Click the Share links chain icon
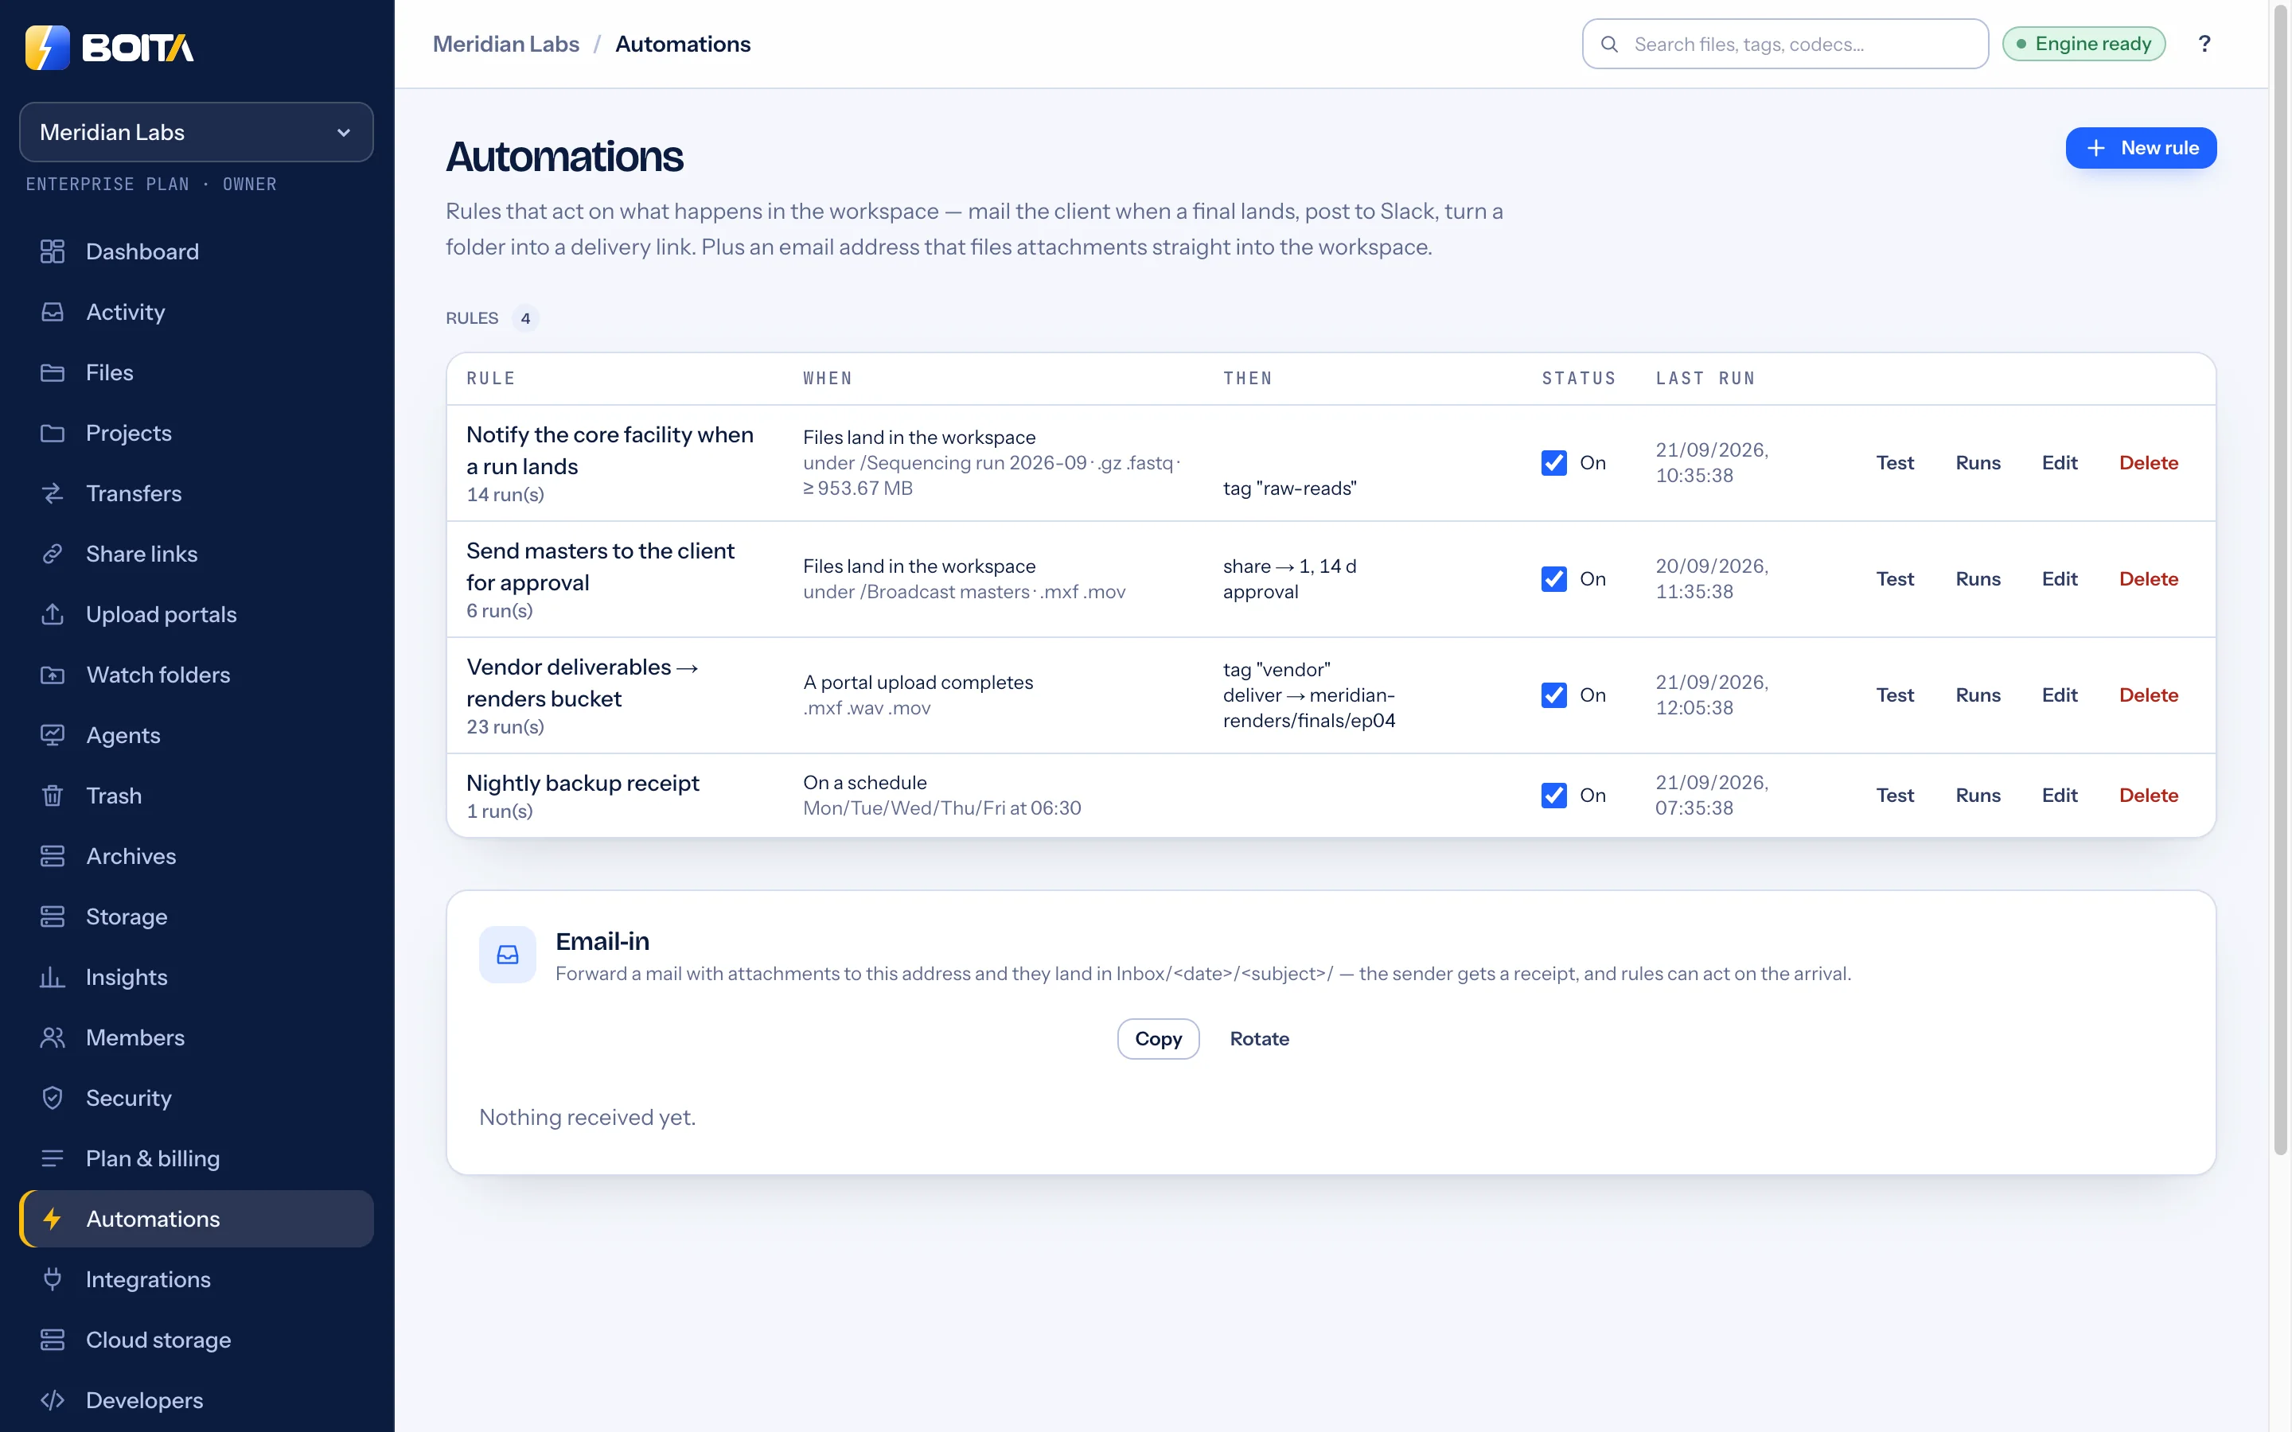The width and height of the screenshot is (2292, 1432). [52, 554]
